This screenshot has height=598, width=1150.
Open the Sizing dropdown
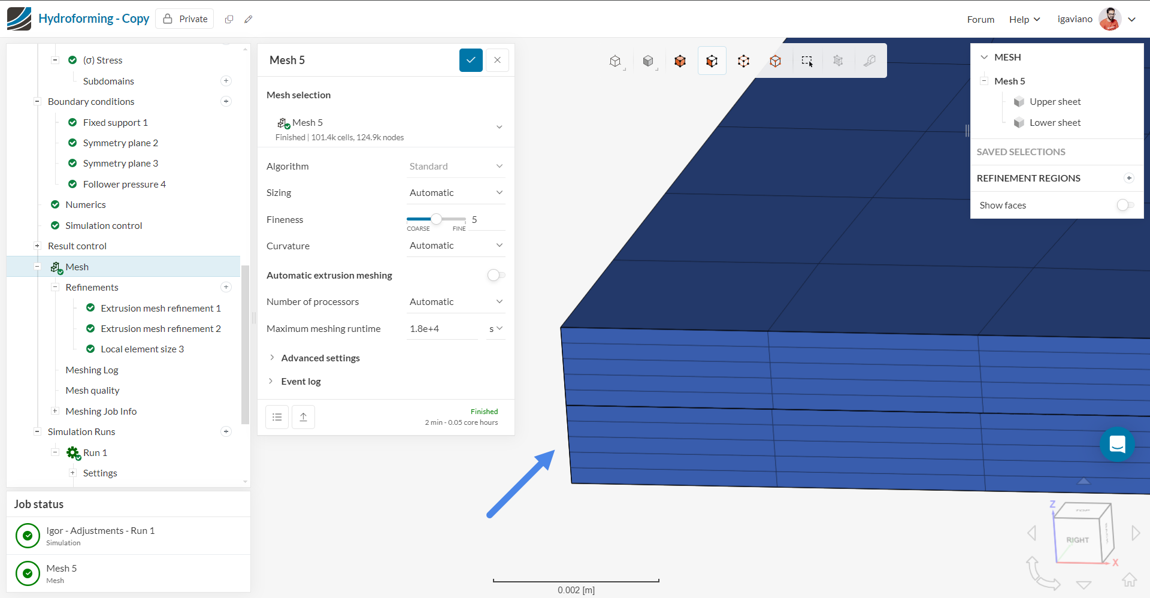[x=456, y=193]
